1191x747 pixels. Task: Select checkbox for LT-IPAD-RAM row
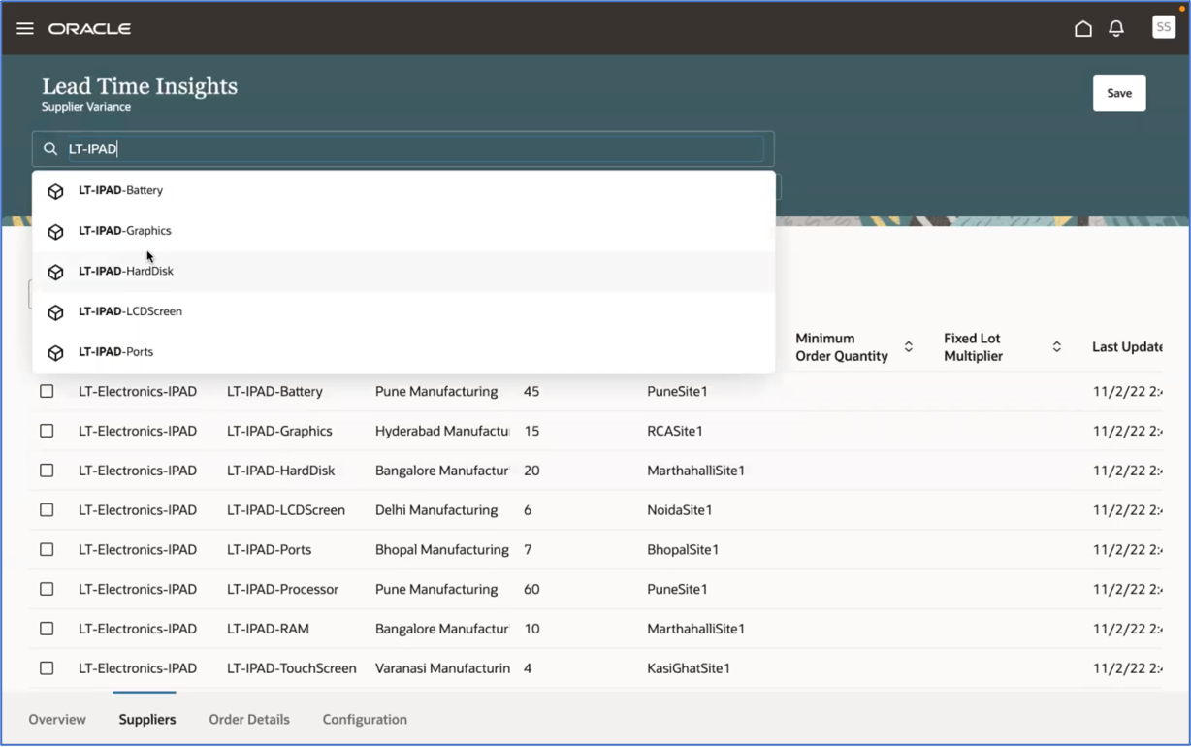[47, 629]
